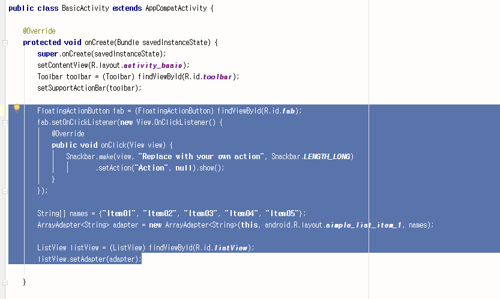Click the 'null' keyword
This screenshot has height=299, width=500.
(x=184, y=168)
